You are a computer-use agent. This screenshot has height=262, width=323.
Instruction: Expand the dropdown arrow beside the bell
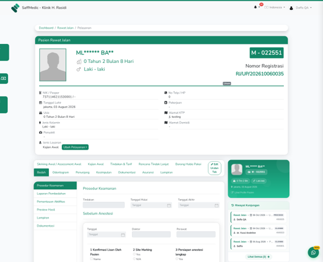[x=259, y=7]
